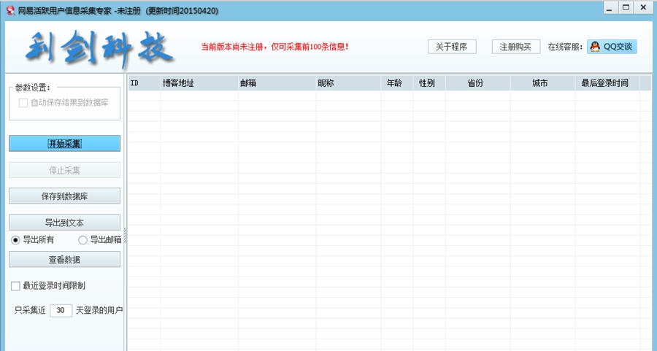Sort by the ID column header
Screen dimensions: 657x351
tap(144, 83)
